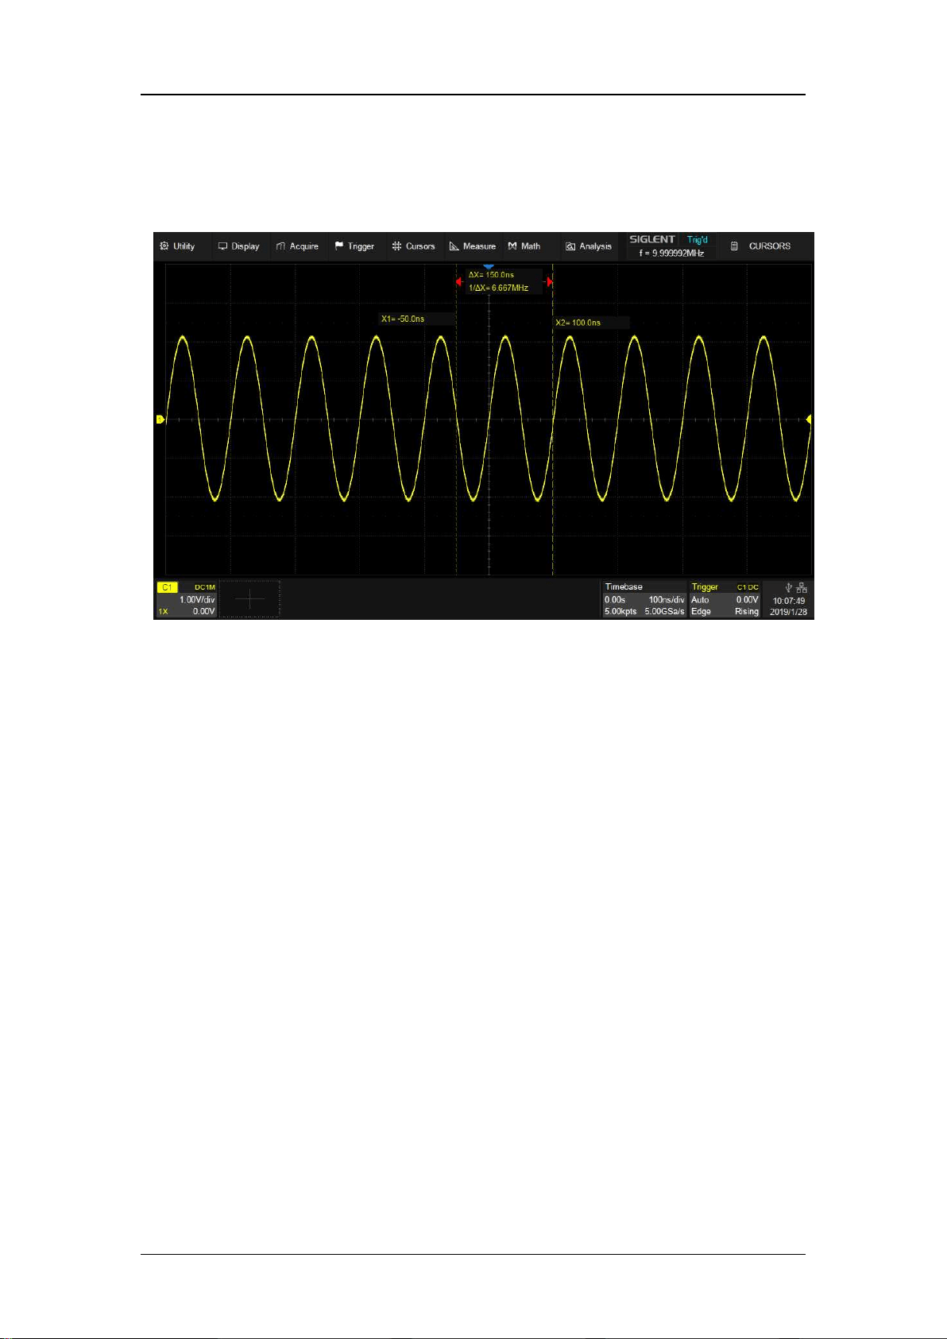Open the Timebase settings box header
The height and width of the screenshot is (1339, 947).
pos(624,586)
